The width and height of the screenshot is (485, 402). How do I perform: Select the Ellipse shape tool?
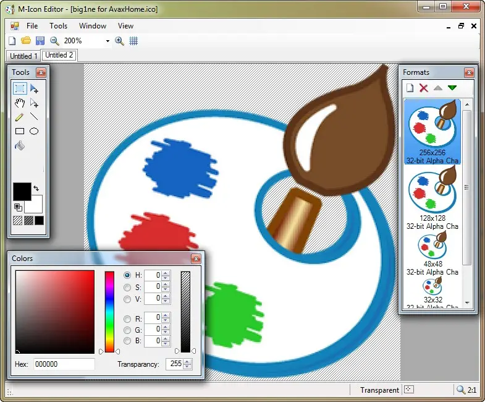pyautogui.click(x=34, y=131)
